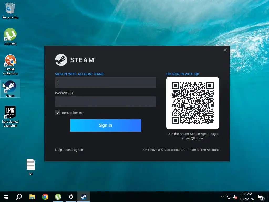Select the Recycle Bin desktop icon
269x202 pixels.
[10, 11]
